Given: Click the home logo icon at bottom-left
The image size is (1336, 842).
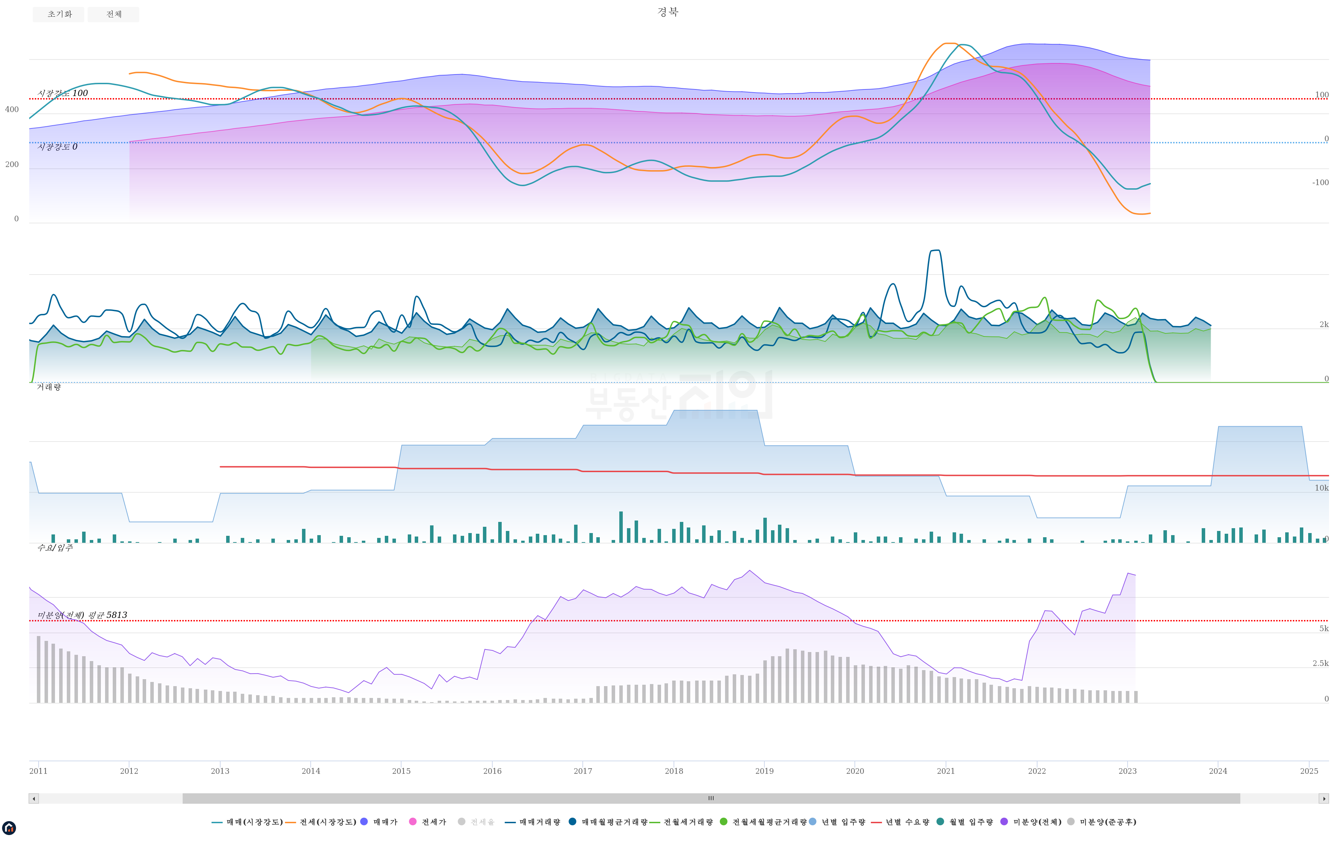Looking at the screenshot, I should click(x=9, y=828).
